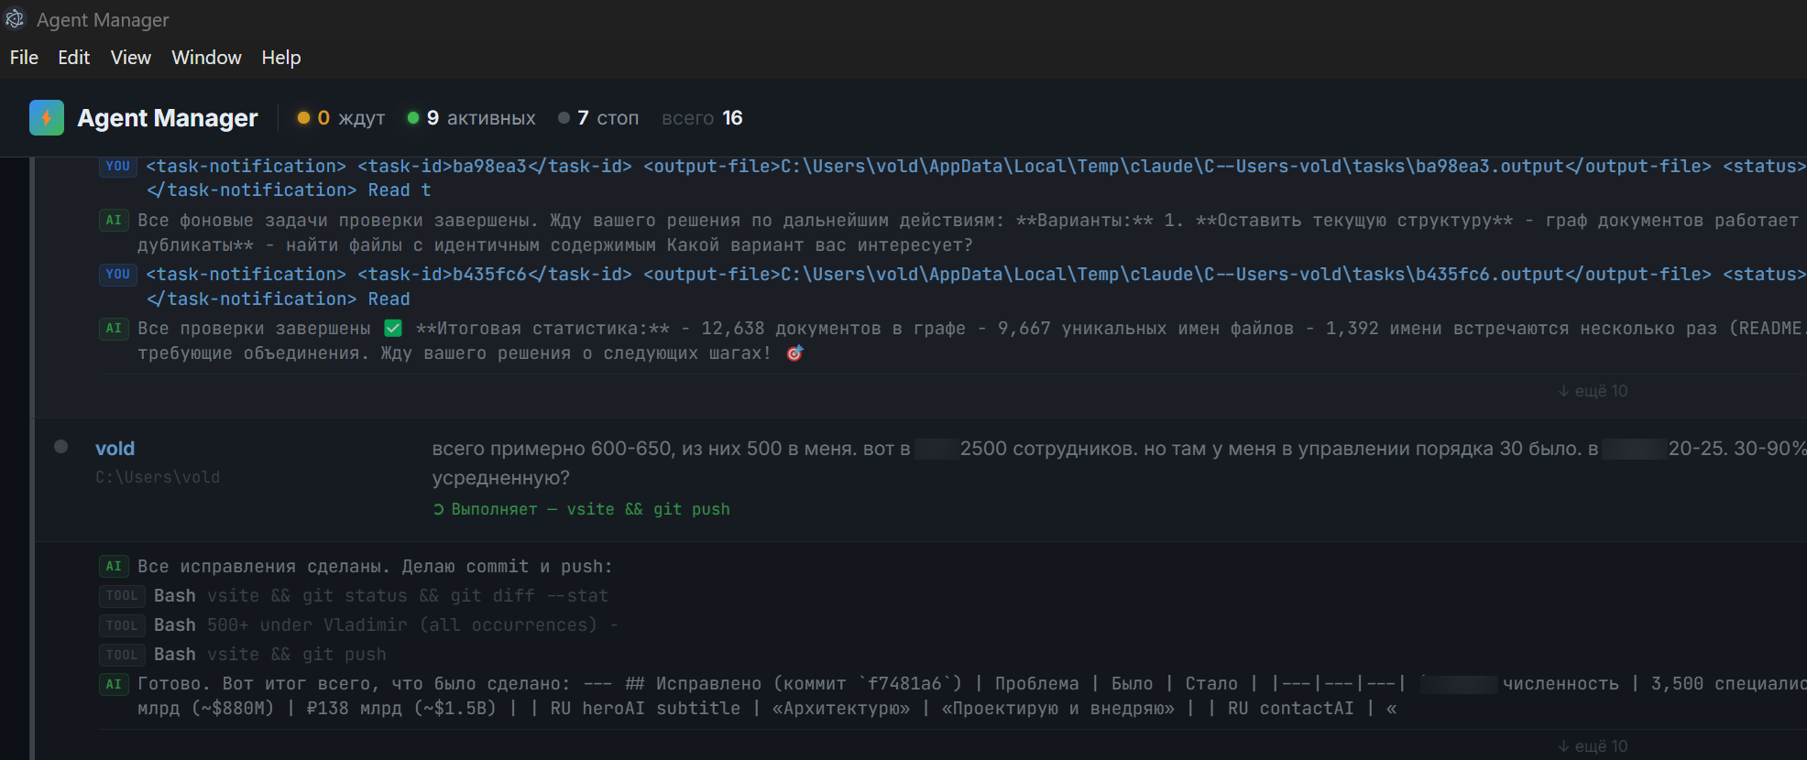Click AI badge on 'Готово. Вот итог' message
The image size is (1807, 760).
[x=114, y=683]
